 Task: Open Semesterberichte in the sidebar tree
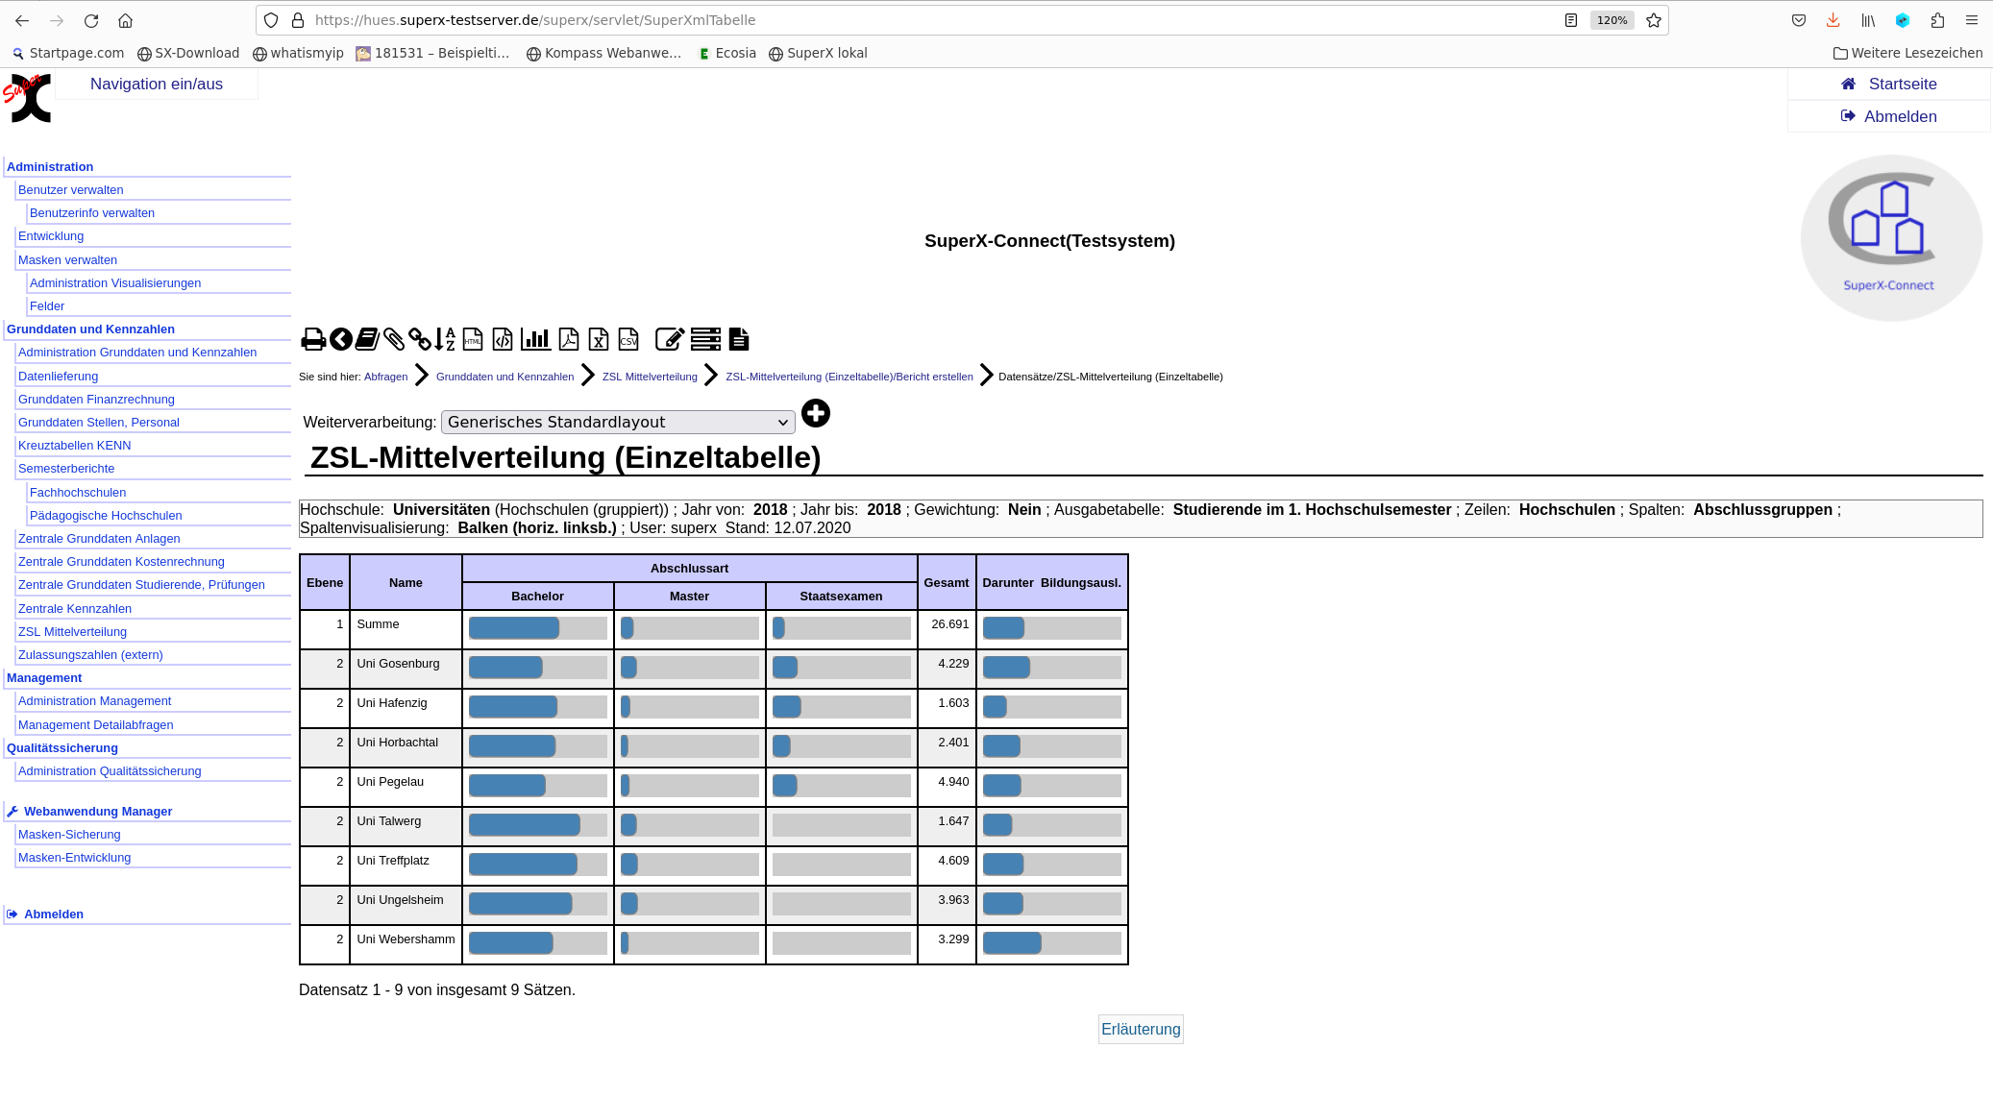coord(66,469)
